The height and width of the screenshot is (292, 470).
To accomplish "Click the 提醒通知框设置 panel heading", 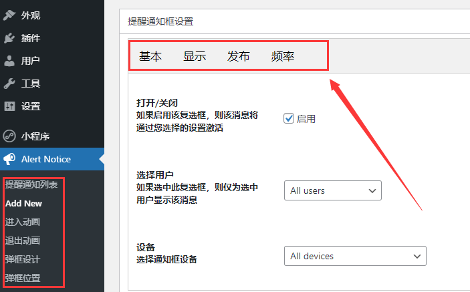I will pyautogui.click(x=160, y=21).
